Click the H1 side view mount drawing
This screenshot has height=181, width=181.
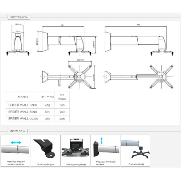tap(67, 40)
